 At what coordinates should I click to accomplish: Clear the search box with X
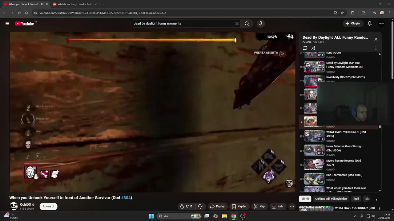(x=237, y=23)
